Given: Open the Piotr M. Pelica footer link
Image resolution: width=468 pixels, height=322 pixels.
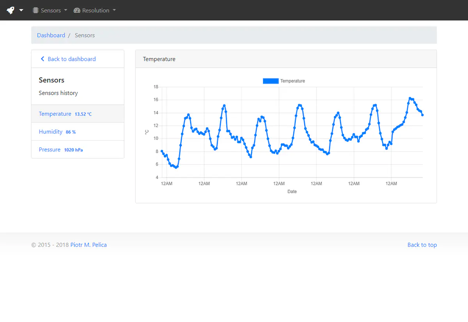Looking at the screenshot, I should (89, 245).
